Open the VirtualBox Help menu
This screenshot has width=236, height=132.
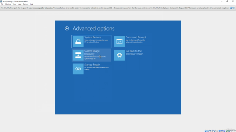[32, 4]
